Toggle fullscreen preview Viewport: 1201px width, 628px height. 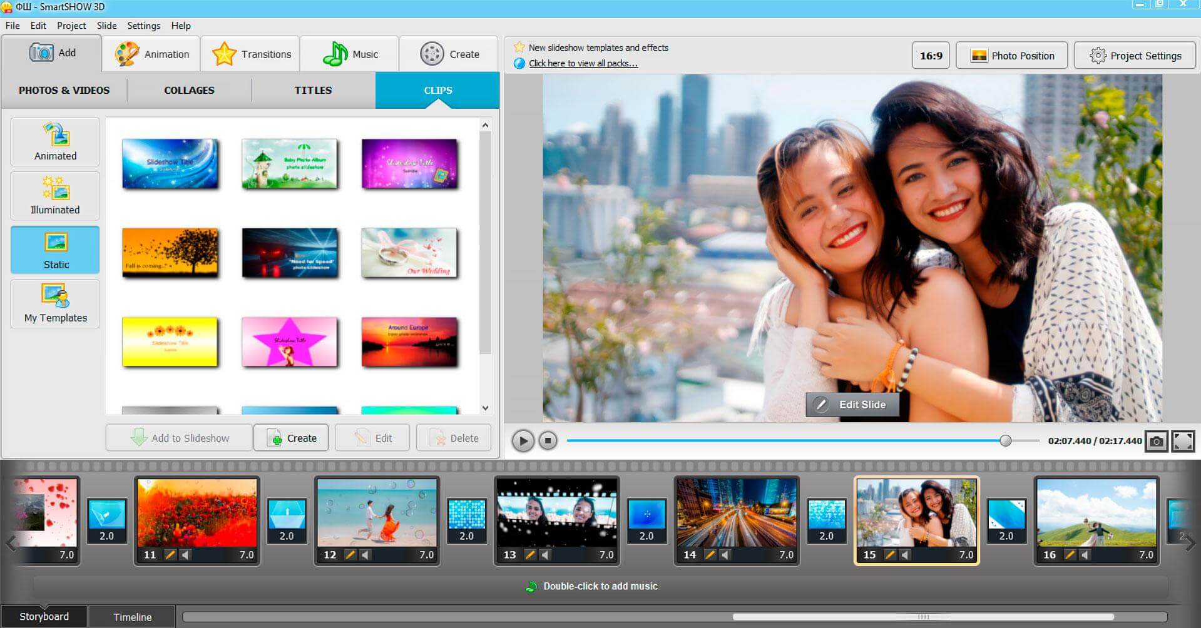[1183, 441]
